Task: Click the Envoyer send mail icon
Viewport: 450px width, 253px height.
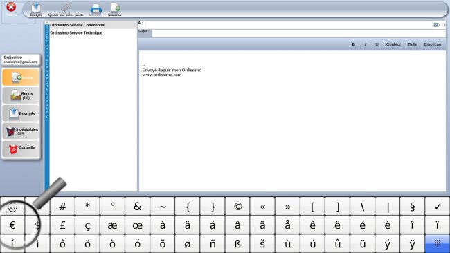Action: click(x=36, y=9)
